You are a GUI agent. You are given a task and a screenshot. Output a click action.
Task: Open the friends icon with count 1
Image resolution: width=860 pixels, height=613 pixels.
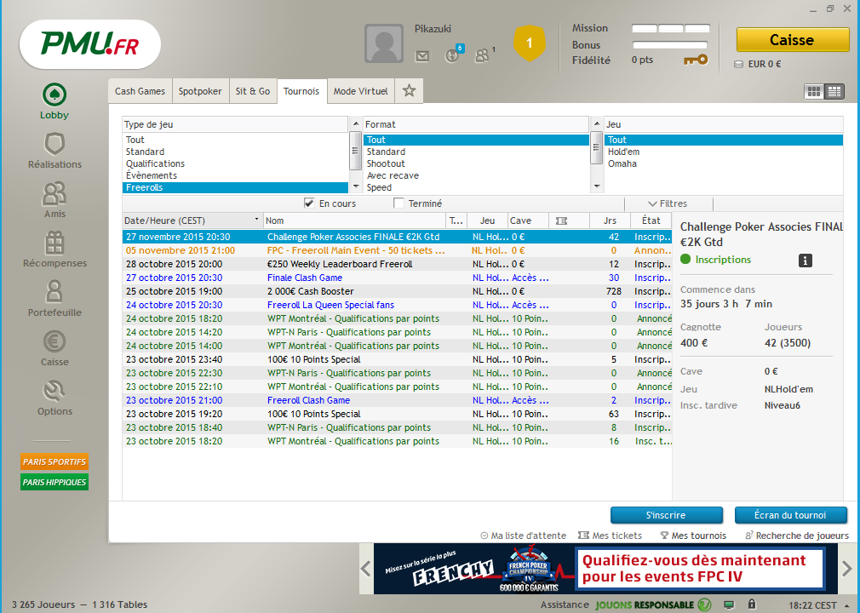(x=483, y=54)
